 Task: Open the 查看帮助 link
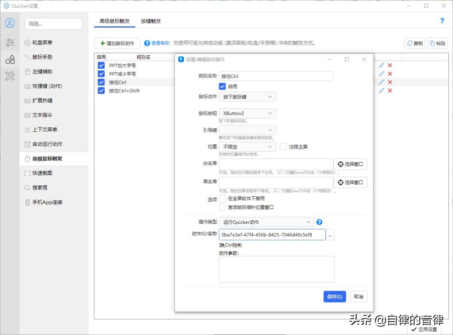(x=157, y=43)
